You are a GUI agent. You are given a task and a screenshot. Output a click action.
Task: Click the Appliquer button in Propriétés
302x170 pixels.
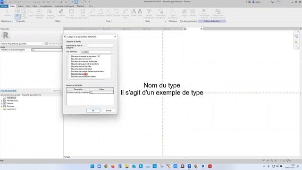pyautogui.click(x=57, y=91)
